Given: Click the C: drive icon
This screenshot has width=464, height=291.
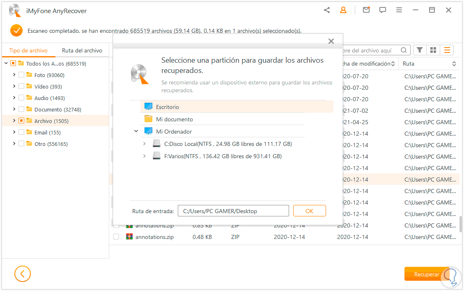Looking at the screenshot, I should (156, 143).
